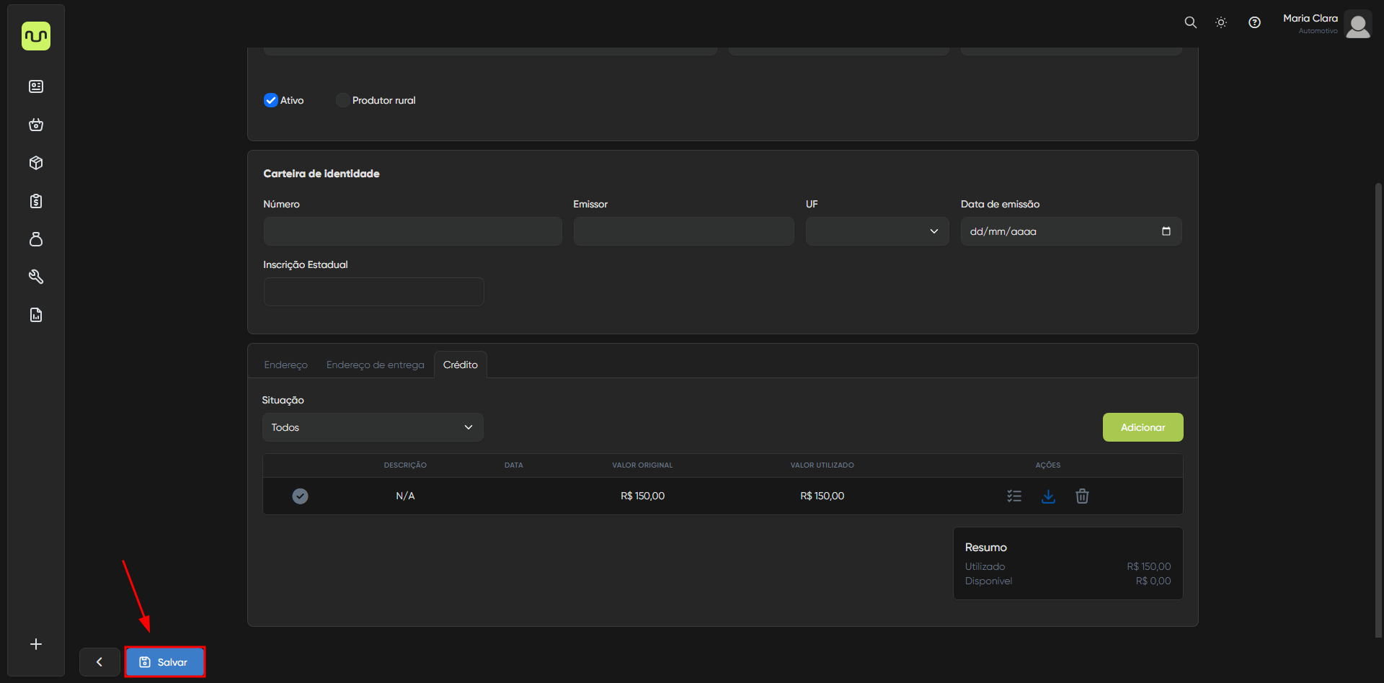
Task: Open the Situação dropdown showing Todos
Action: click(x=372, y=427)
